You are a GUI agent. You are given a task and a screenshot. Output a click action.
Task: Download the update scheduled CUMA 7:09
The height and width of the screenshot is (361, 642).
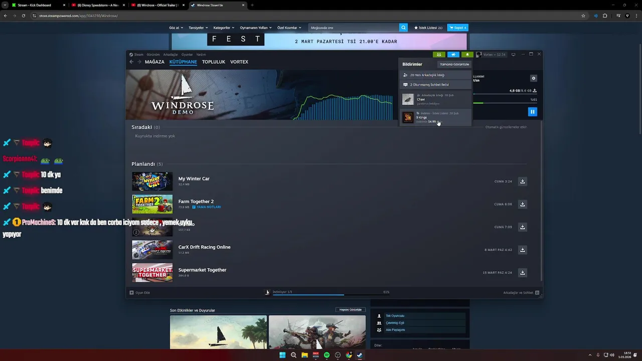[523, 227]
